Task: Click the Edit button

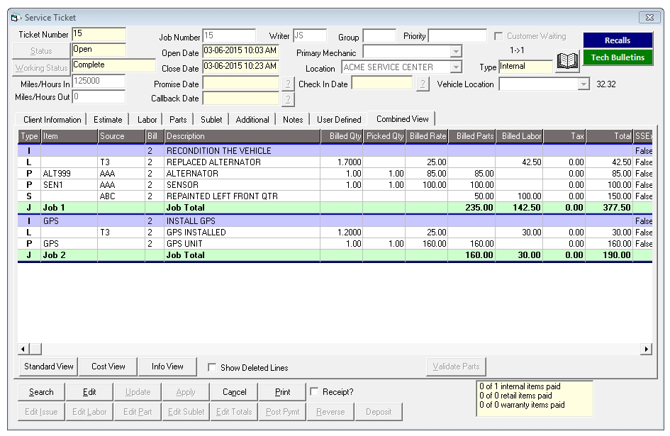Action: coord(89,392)
